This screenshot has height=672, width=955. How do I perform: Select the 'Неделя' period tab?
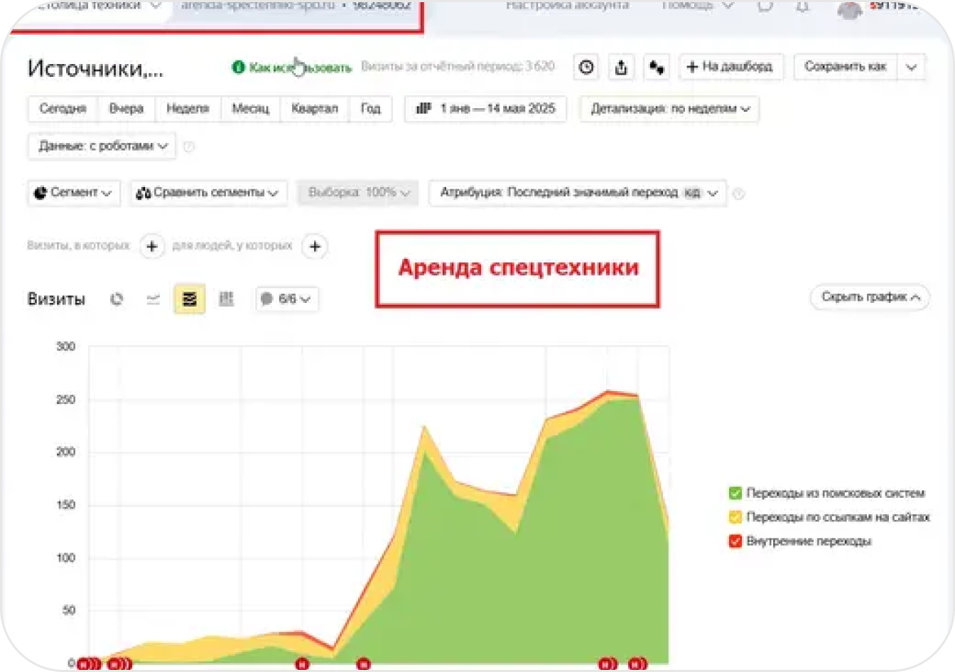point(188,110)
